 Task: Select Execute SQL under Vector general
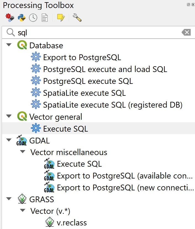click(x=65, y=129)
